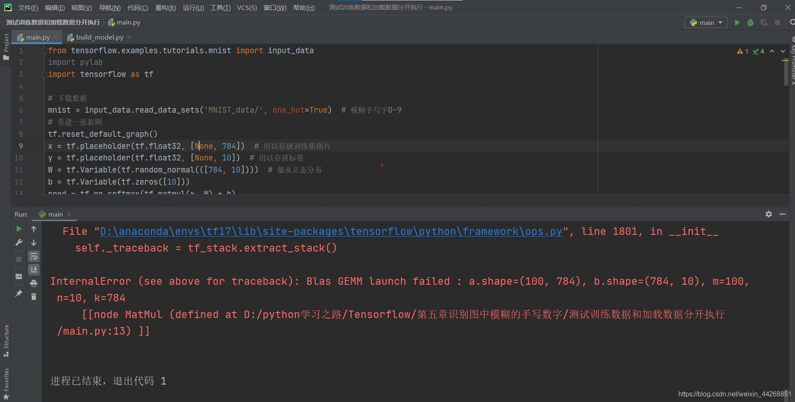
Task: Collapse the import tensorflow code fold
Action: click(45, 74)
